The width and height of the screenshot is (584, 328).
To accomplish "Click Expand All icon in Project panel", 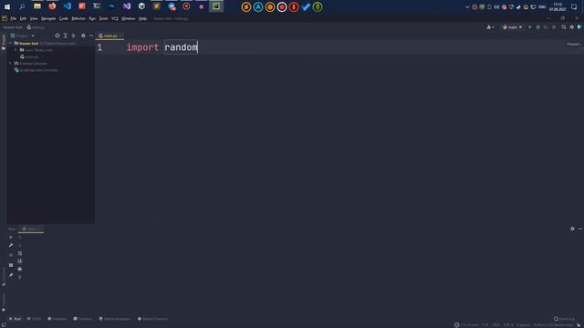I will 65,36.
